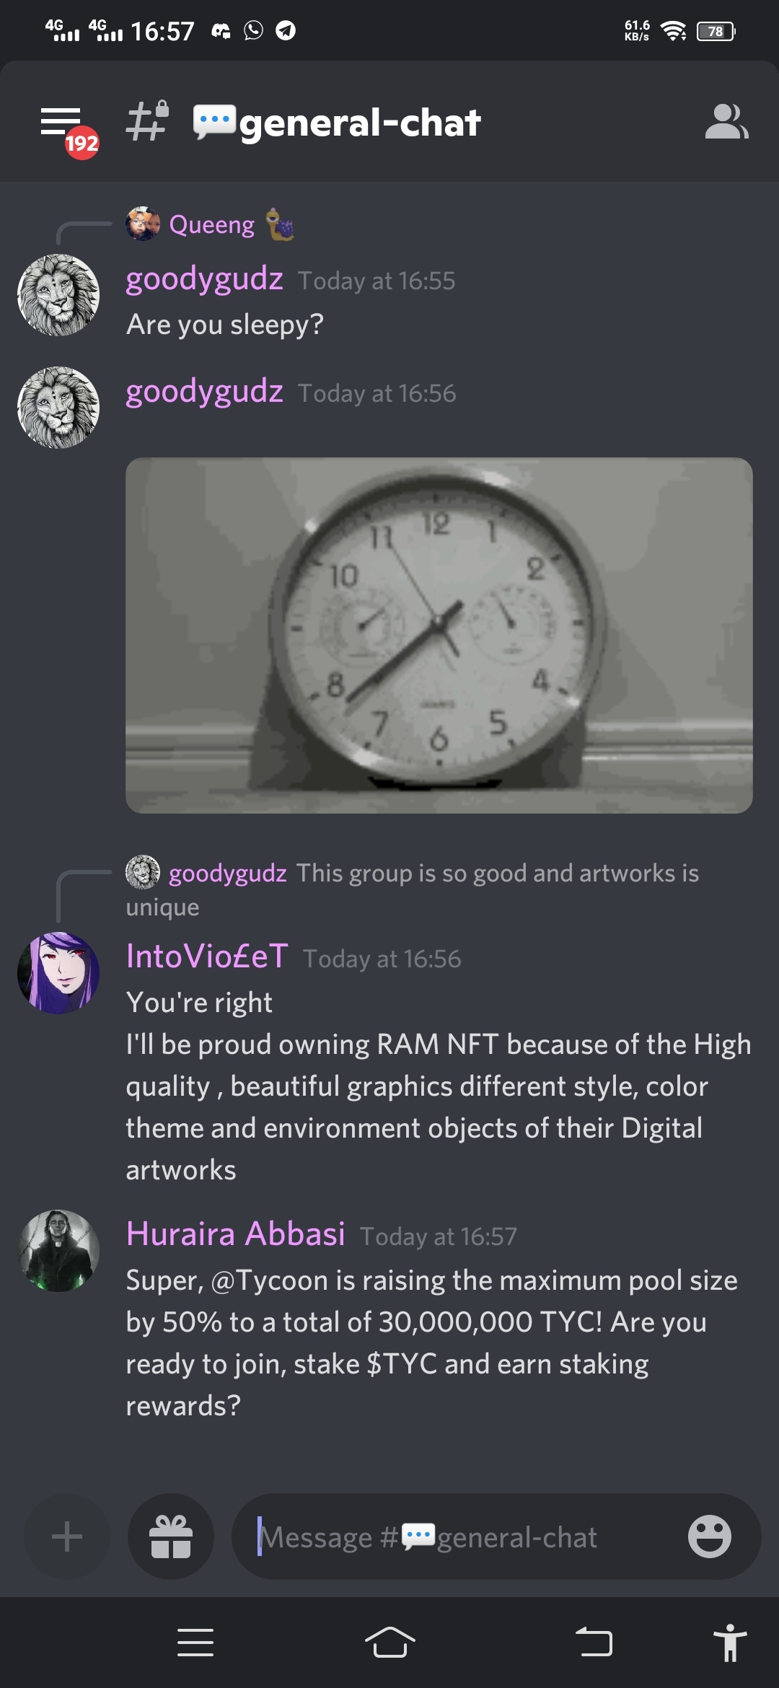The image size is (779, 1688).
Task: Tap the gift icon button
Action: click(x=171, y=1536)
